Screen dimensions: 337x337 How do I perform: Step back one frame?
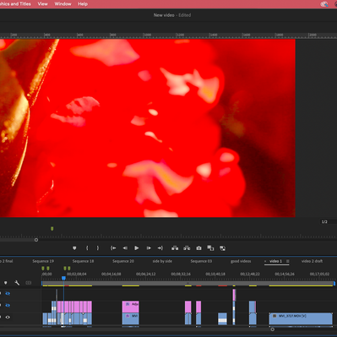(x=125, y=248)
